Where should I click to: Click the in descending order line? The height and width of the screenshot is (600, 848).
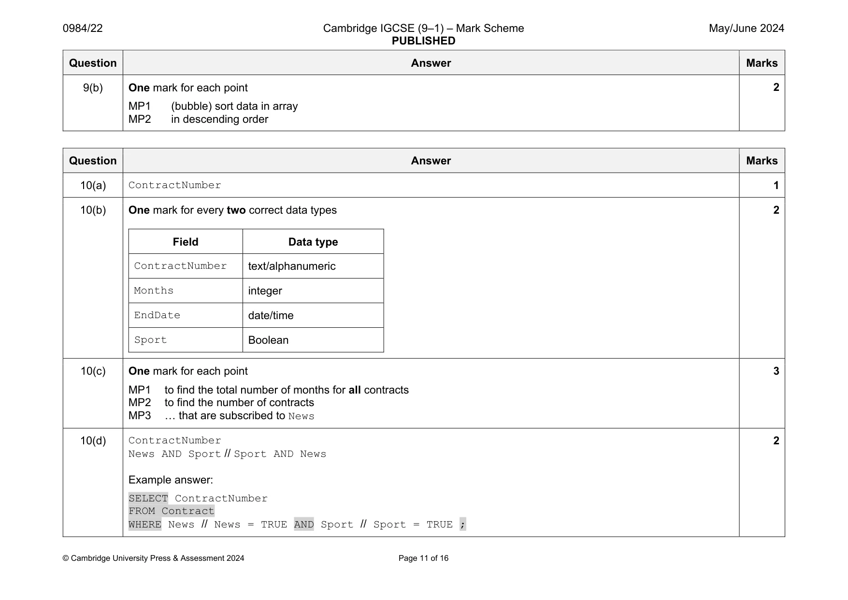click(219, 119)
